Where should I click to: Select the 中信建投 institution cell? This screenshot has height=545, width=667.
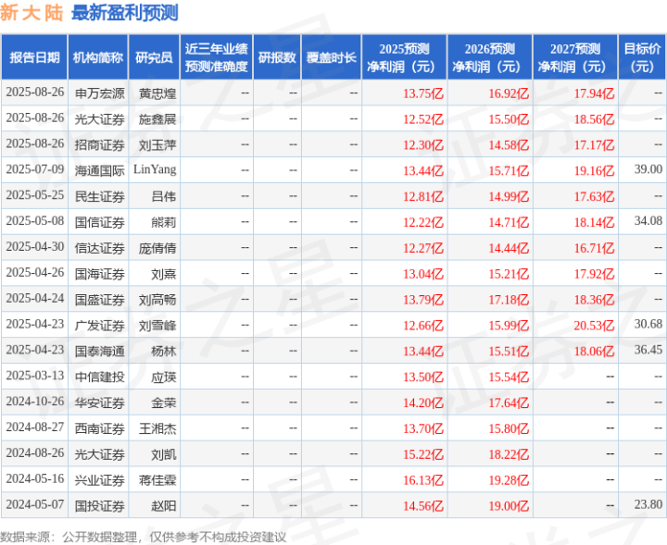click(99, 378)
